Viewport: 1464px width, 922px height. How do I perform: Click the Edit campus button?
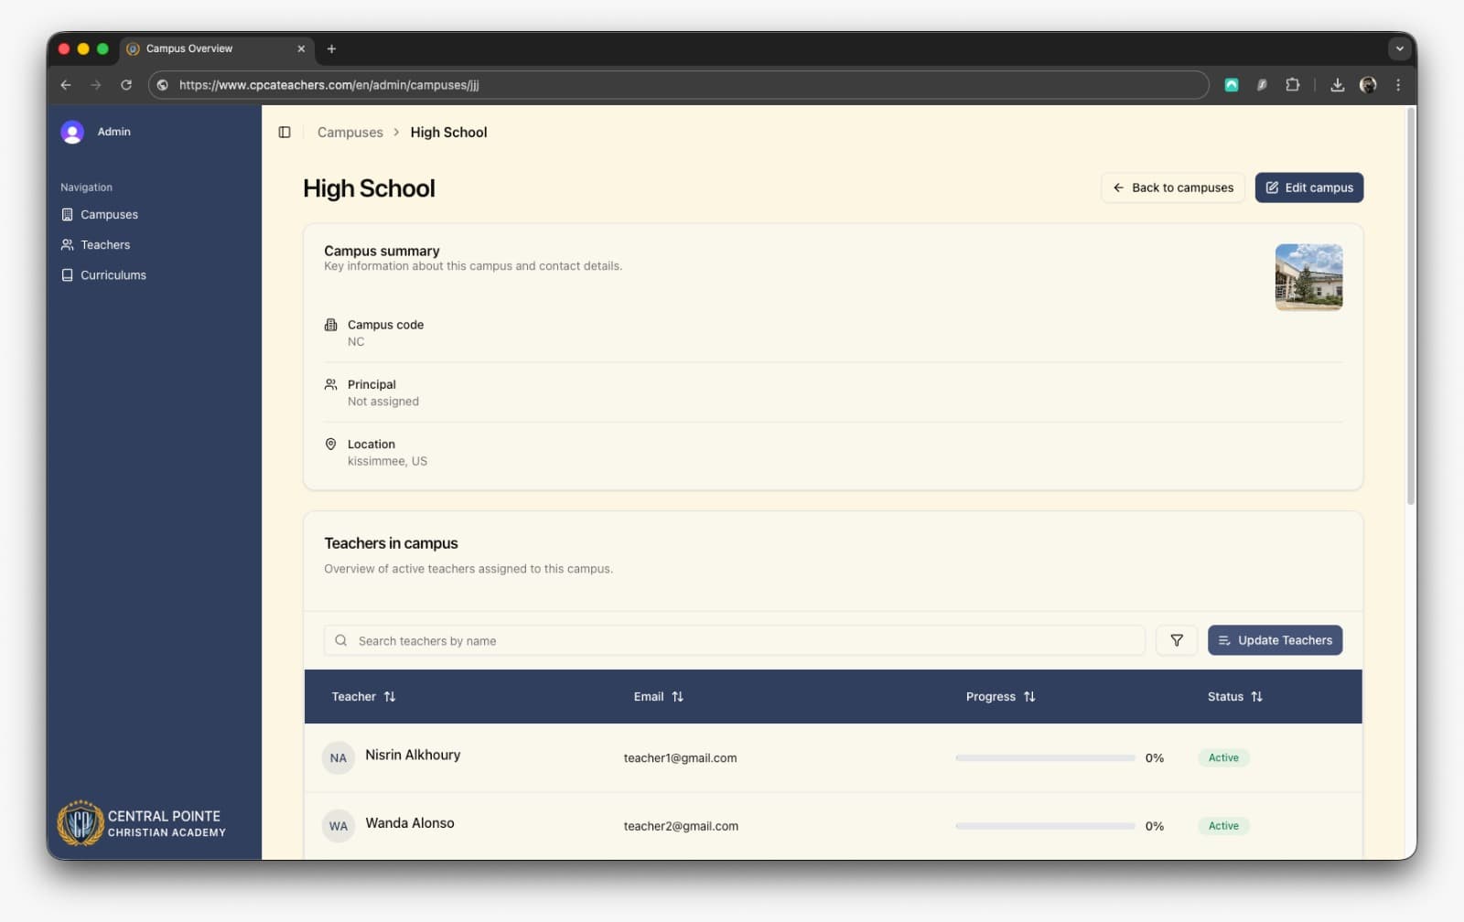pos(1308,188)
